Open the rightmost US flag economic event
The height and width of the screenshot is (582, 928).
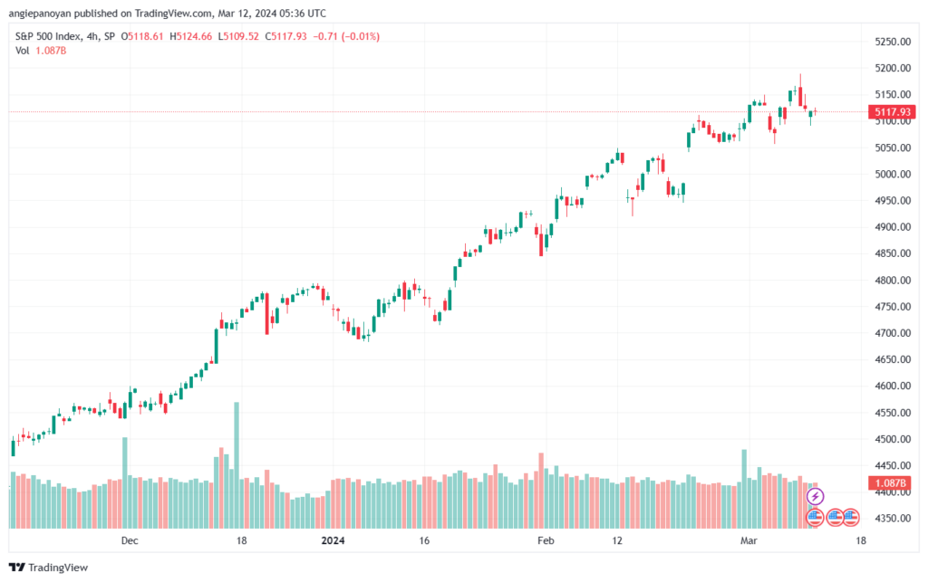point(851,518)
